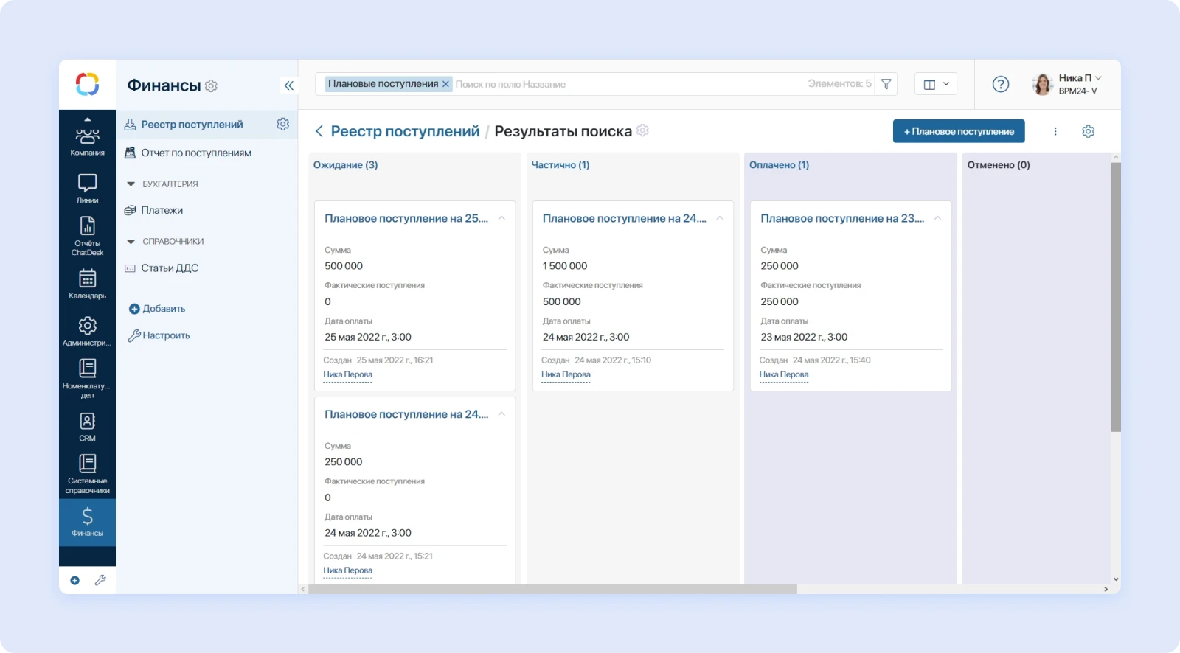Image resolution: width=1180 pixels, height=653 pixels.
Task: Collapse the БУХГАЛТЕРИЯ section
Action: point(131,184)
